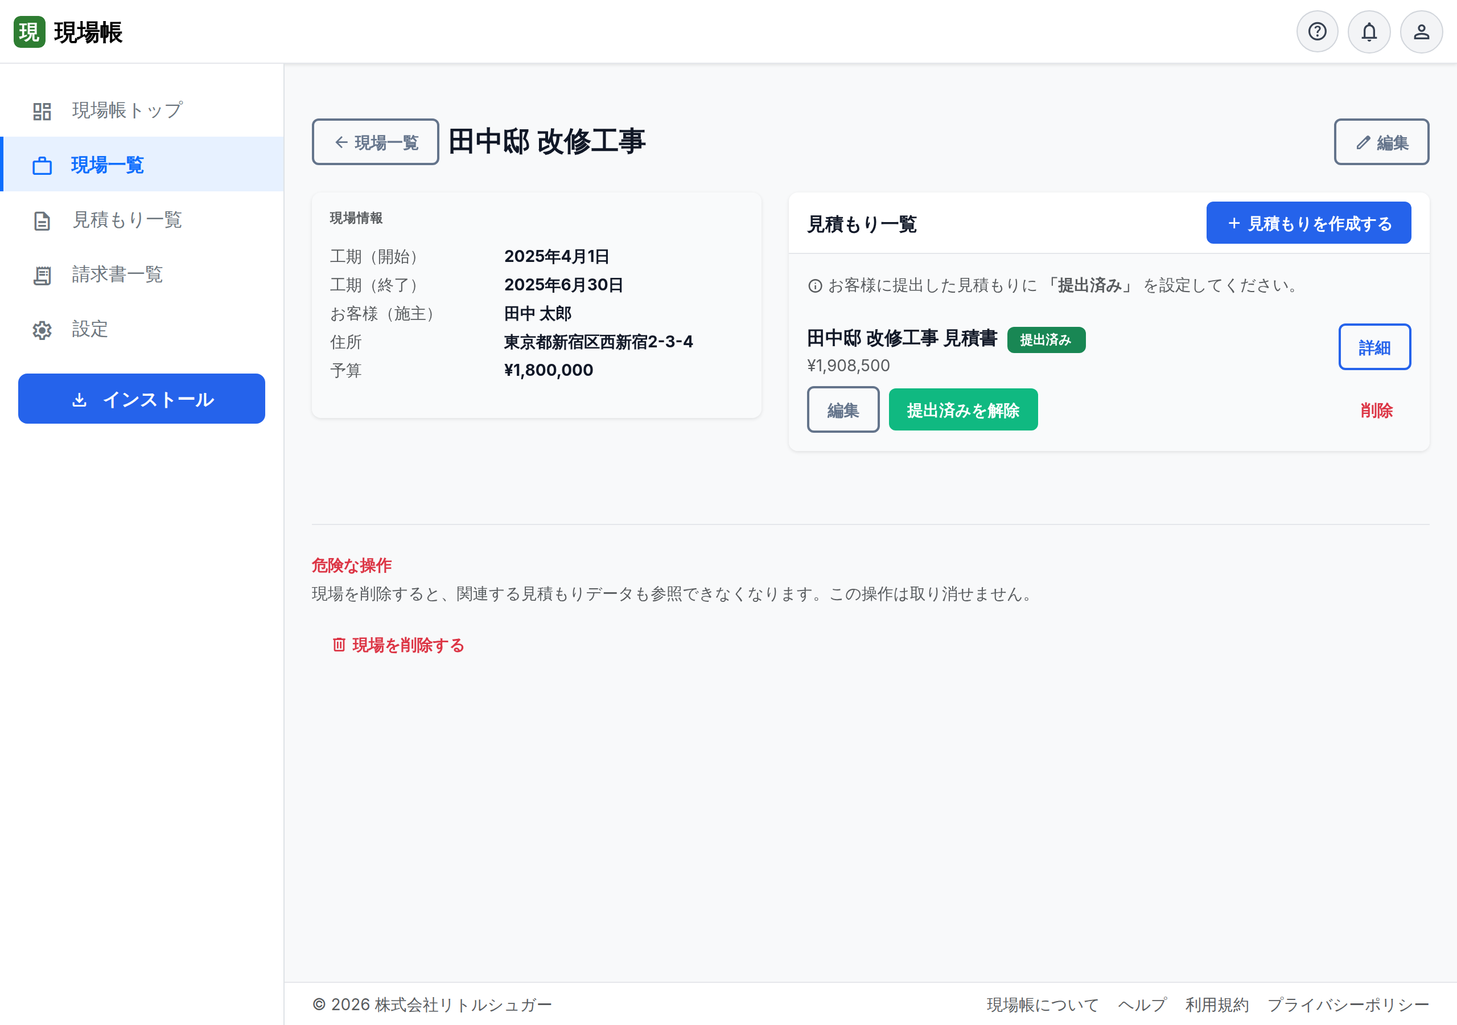Click the gear icon beside 設定
Viewport: 1457px width, 1025px height.
tap(42, 330)
